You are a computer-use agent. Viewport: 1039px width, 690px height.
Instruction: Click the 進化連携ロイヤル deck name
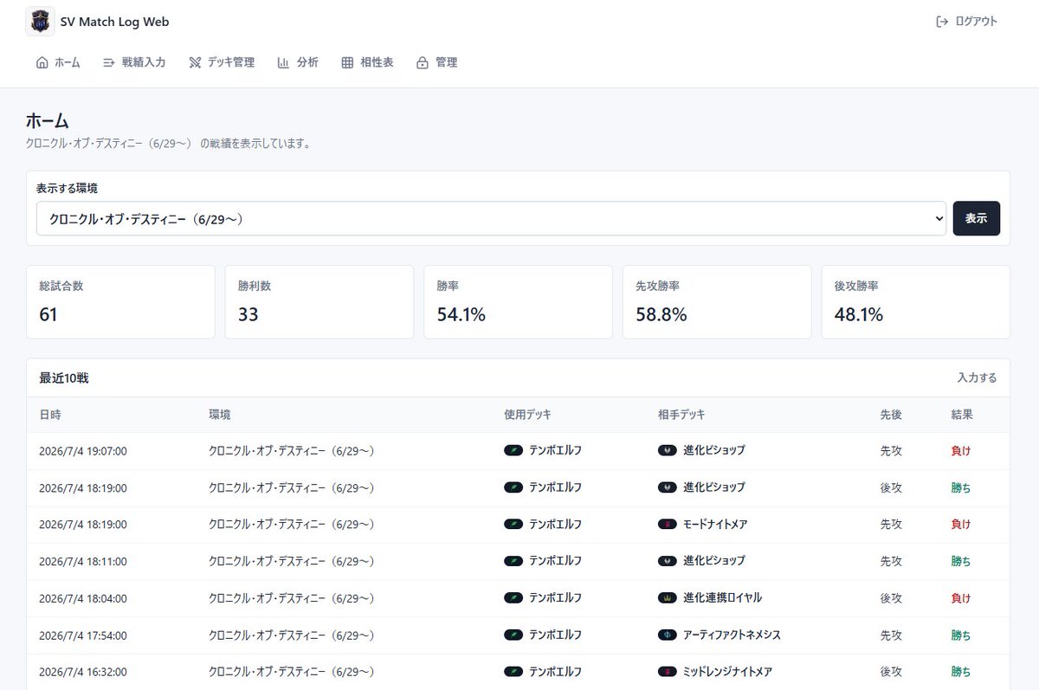coord(723,598)
